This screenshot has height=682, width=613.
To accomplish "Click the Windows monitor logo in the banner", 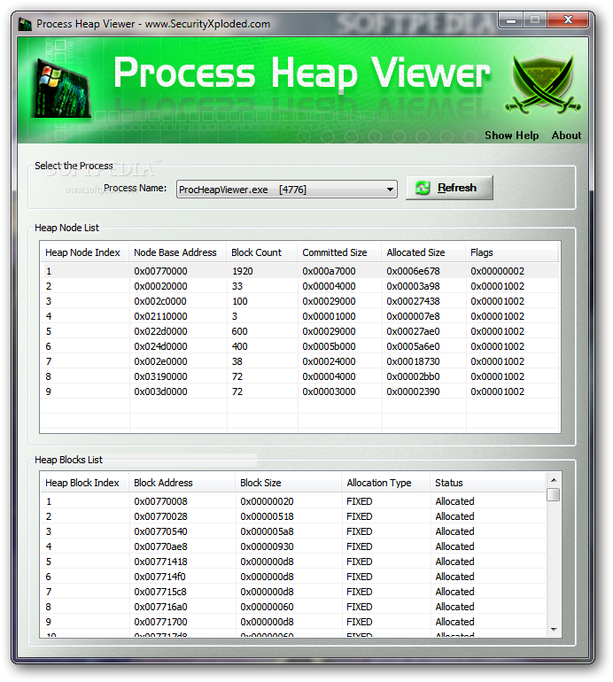I will coord(60,89).
